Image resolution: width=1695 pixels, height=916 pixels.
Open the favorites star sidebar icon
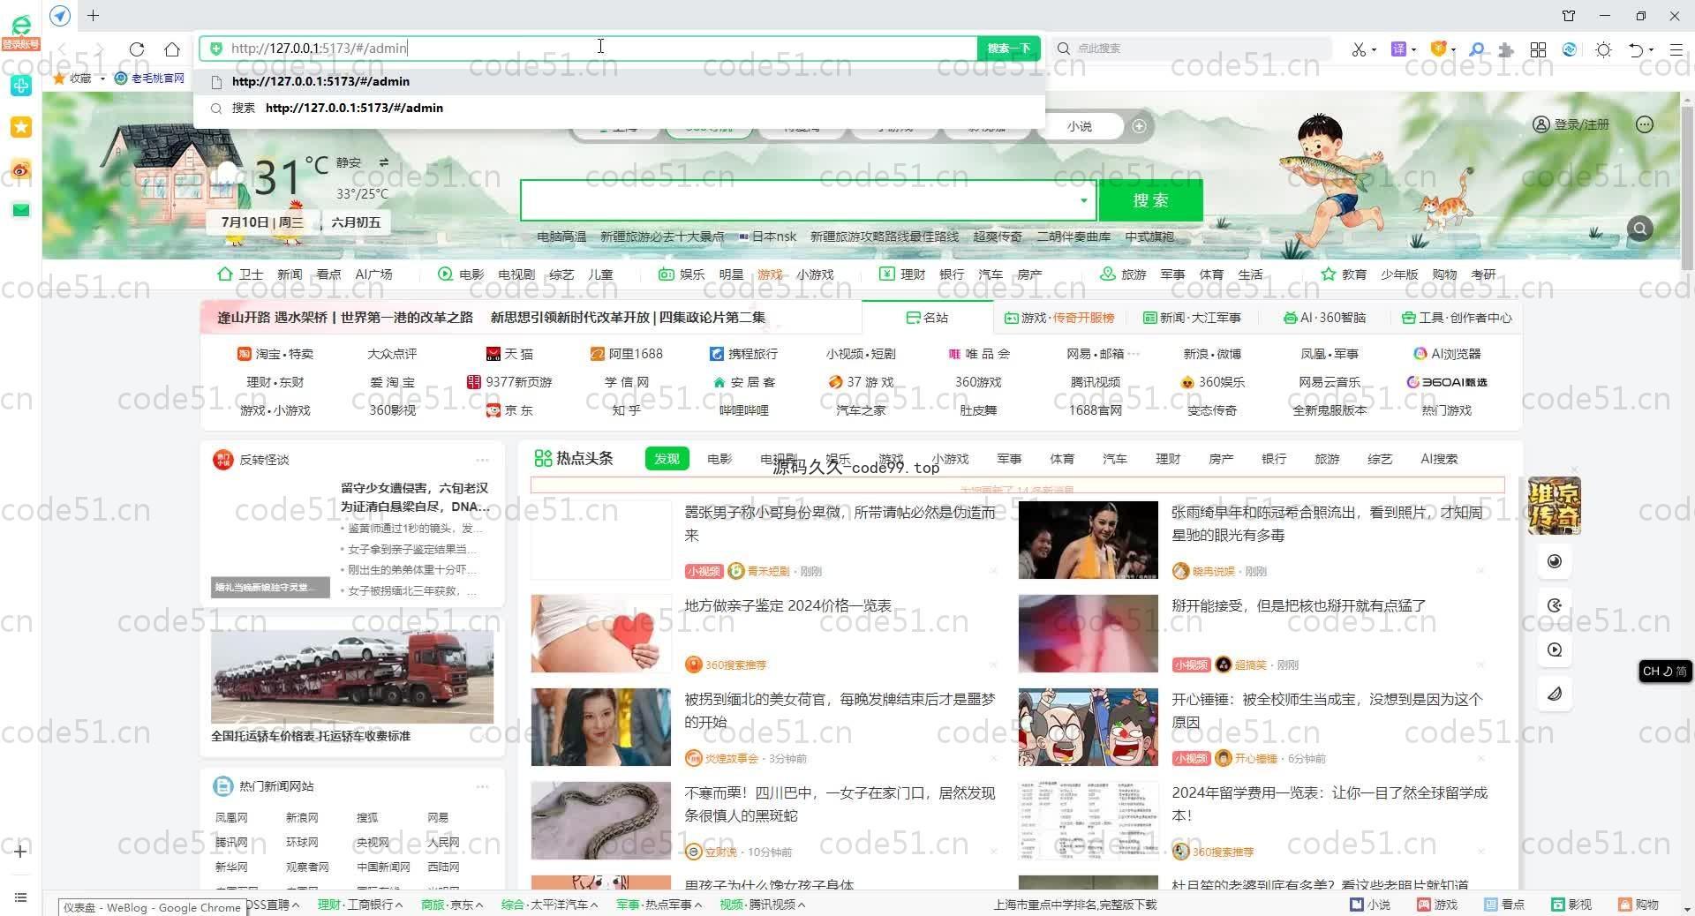(21, 127)
